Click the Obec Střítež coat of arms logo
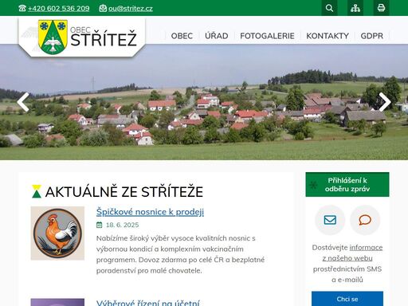This screenshot has width=408, height=306. 53,37
